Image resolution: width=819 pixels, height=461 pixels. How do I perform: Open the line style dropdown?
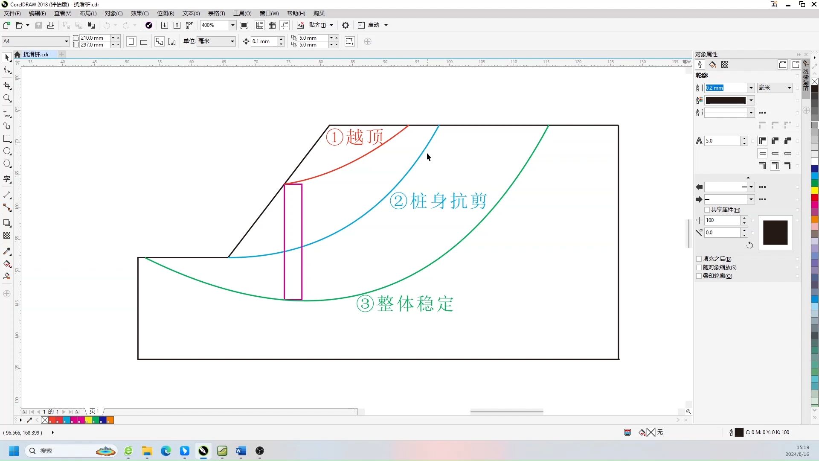coord(751,113)
